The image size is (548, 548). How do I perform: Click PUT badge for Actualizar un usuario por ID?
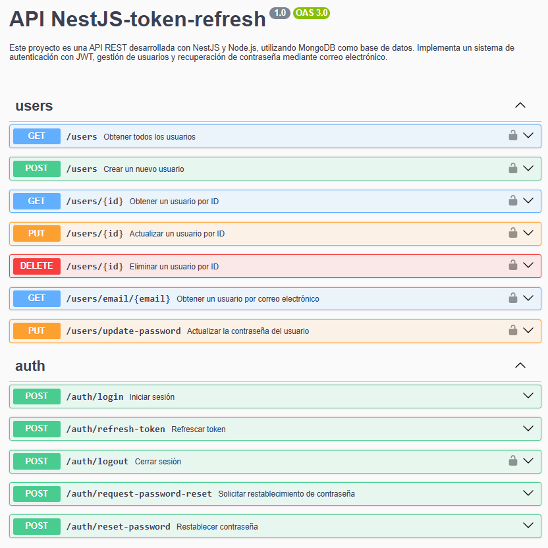[37, 233]
